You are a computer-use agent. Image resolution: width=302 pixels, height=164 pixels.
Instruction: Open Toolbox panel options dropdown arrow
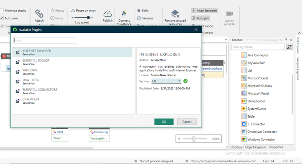point(281,40)
